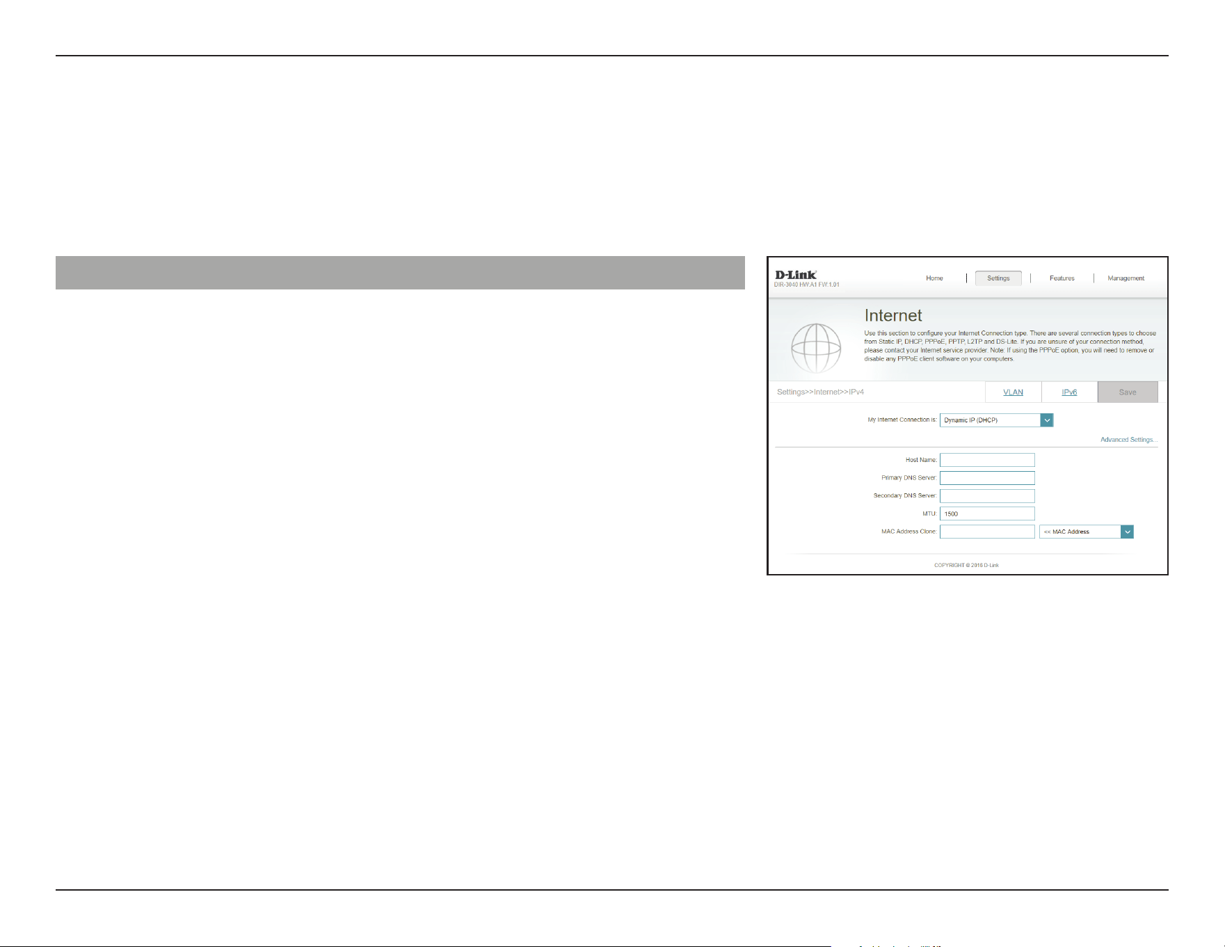Open the Home menu
The image size is (1225, 947).
(934, 278)
